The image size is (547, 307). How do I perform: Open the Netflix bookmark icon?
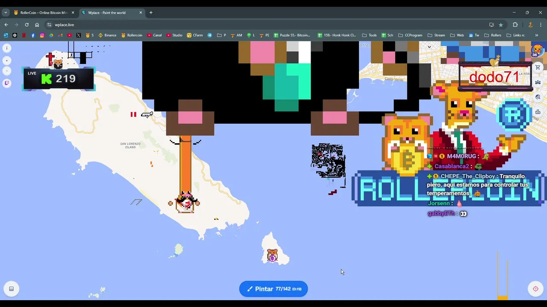pyautogui.click(x=24, y=35)
